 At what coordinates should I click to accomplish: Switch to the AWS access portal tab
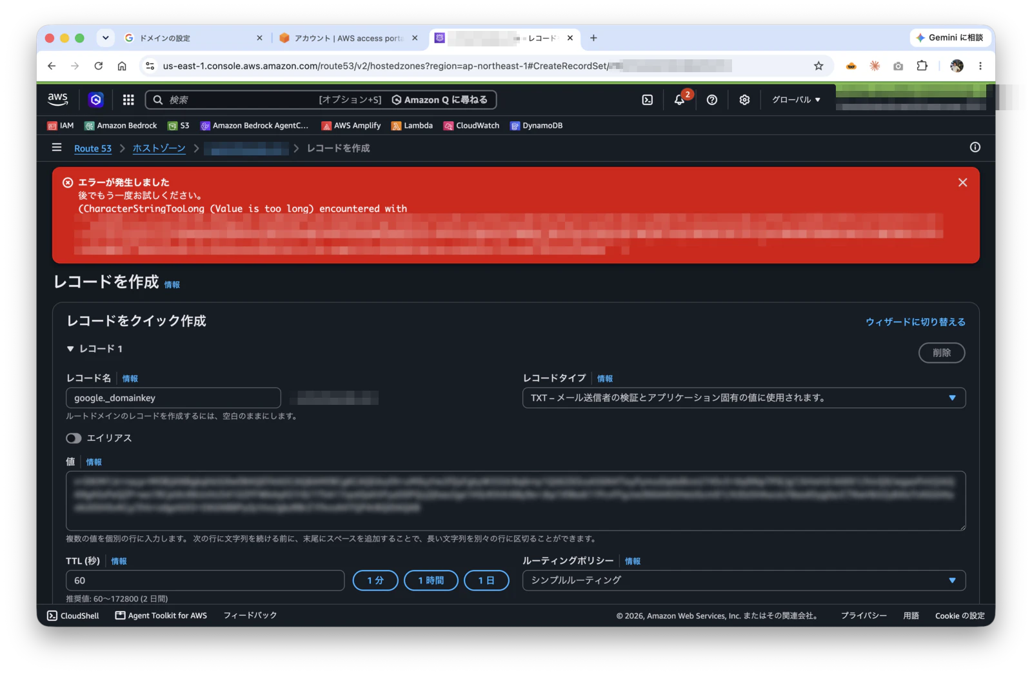coord(348,38)
